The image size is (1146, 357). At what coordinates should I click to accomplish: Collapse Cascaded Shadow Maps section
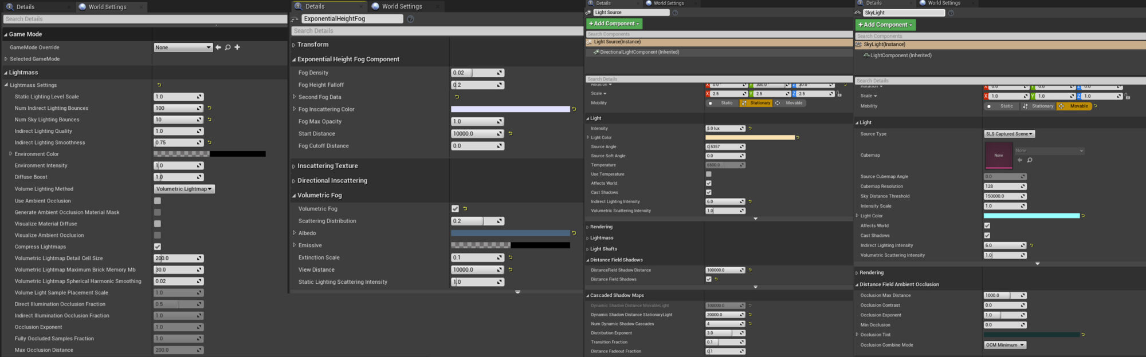tap(587, 296)
